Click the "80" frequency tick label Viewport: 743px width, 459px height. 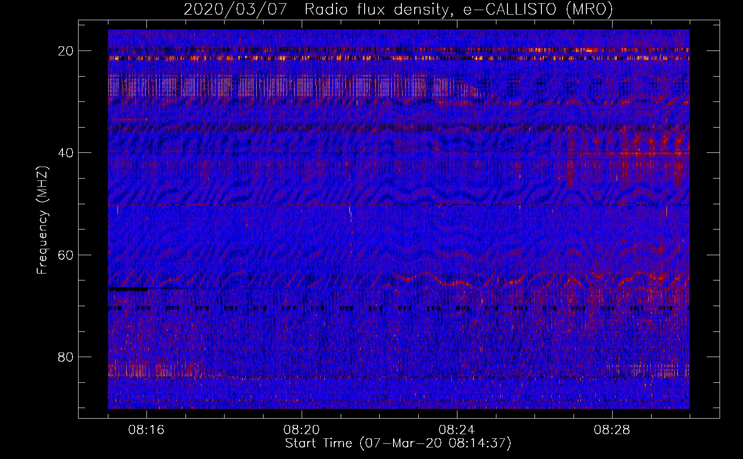click(66, 357)
